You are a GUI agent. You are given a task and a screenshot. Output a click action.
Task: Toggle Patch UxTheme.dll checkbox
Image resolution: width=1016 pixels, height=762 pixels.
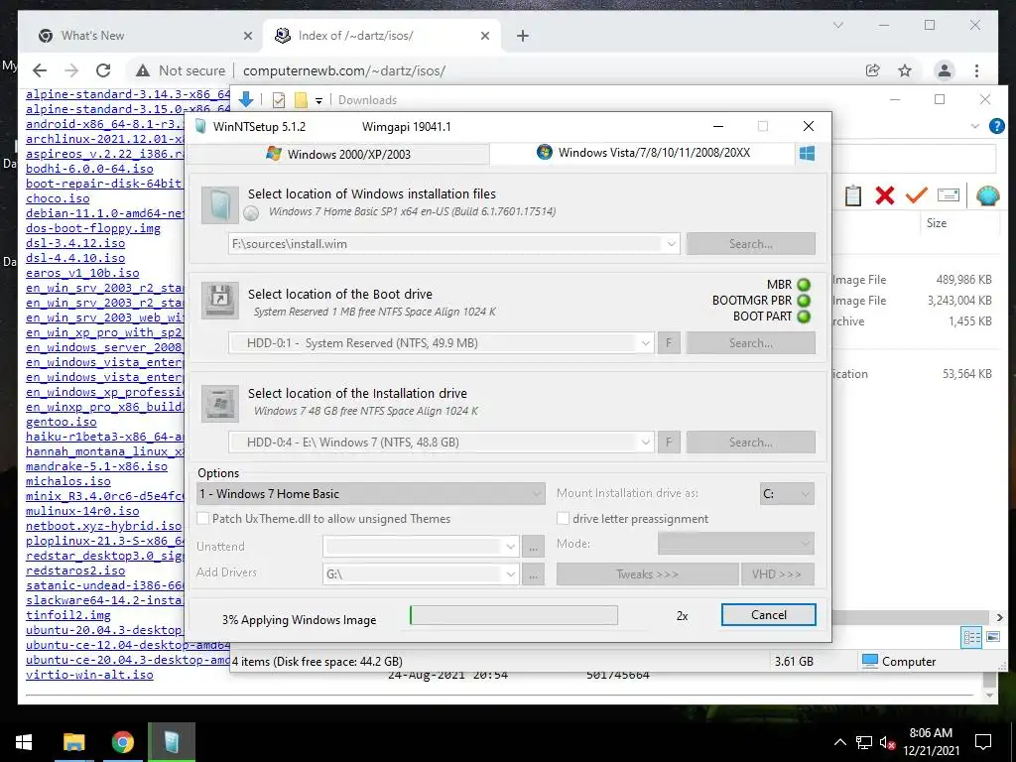(202, 518)
